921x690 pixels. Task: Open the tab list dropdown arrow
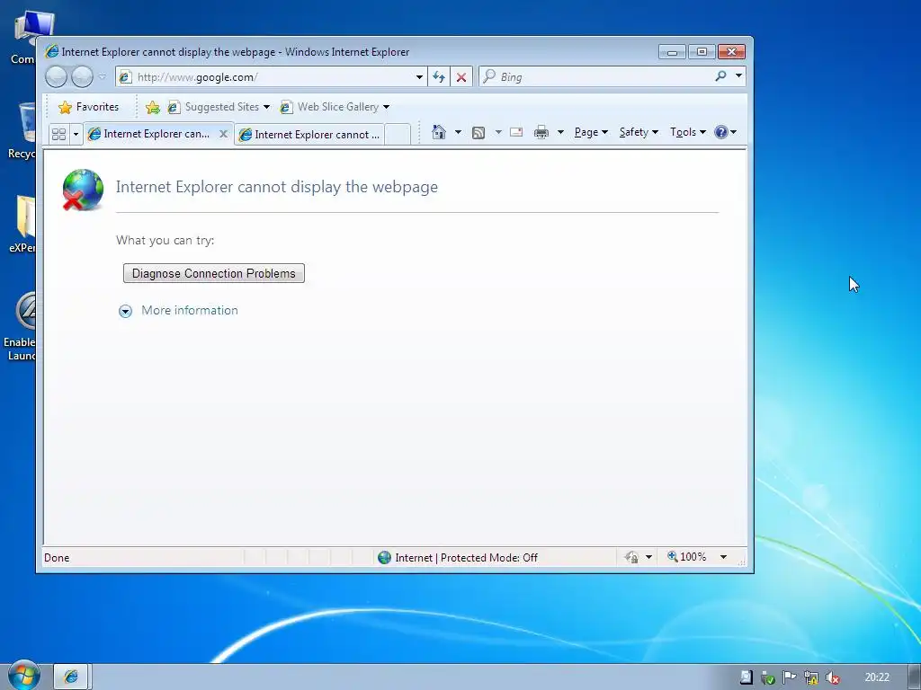point(76,135)
